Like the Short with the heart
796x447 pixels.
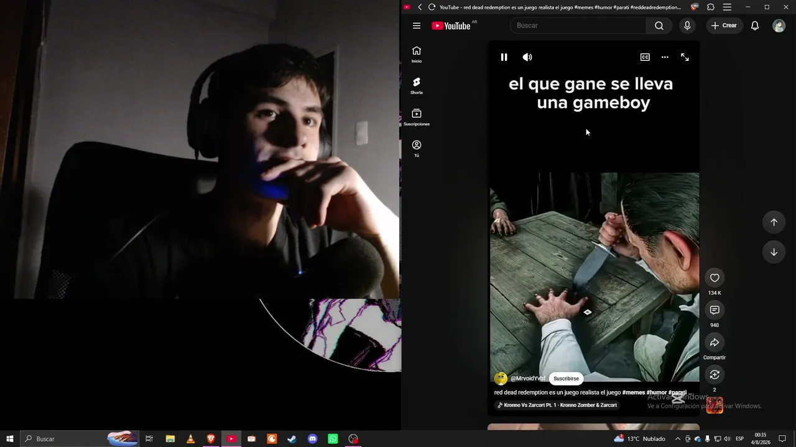pyautogui.click(x=715, y=278)
